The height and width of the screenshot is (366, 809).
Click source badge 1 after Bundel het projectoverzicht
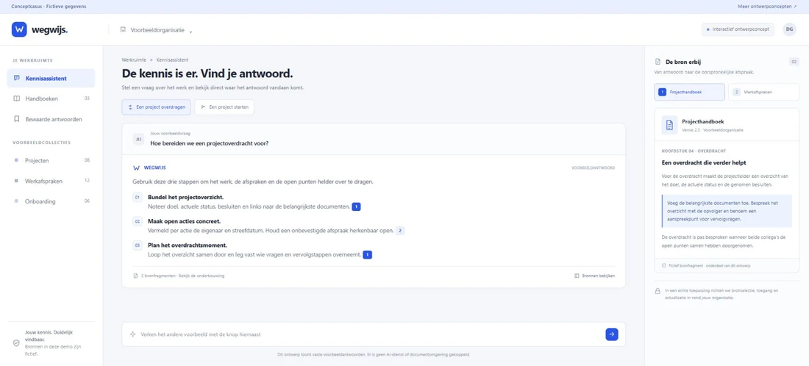356,207
